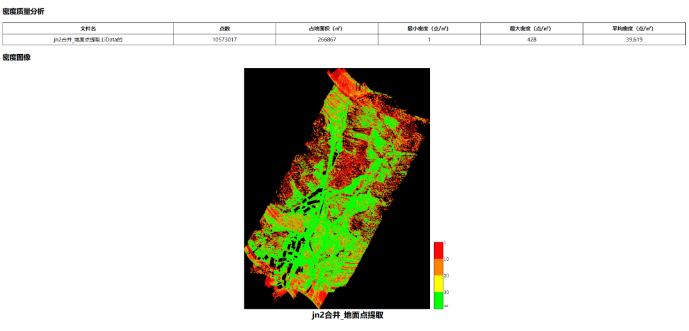This screenshot has height=331, width=689.
Task: Click the maximum density value 428
Action: (531, 40)
